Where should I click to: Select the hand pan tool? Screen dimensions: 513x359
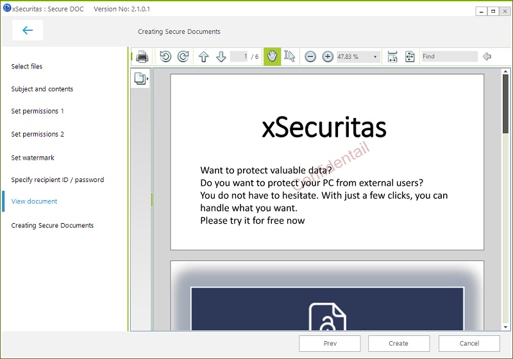click(x=272, y=56)
